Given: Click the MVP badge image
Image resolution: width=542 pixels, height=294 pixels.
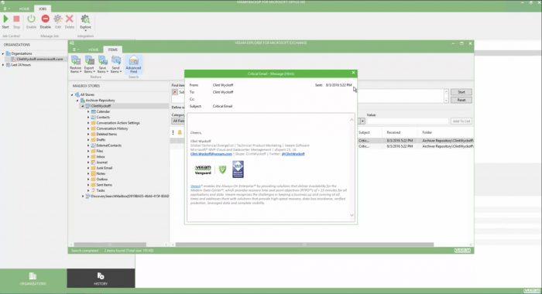Looking at the screenshot, I should [238, 169].
